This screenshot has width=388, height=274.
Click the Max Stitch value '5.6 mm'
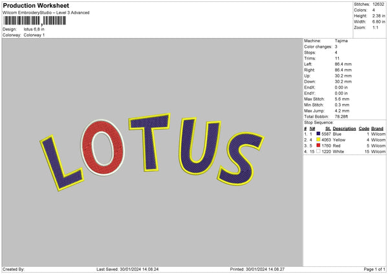(342, 99)
